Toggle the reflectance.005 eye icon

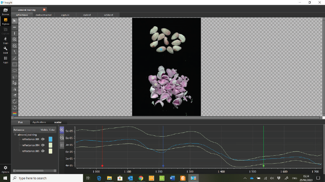[43, 151]
